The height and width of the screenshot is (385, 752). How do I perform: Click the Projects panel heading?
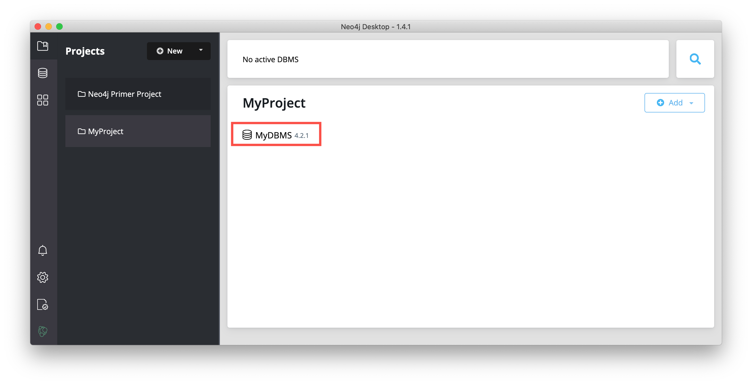(x=85, y=51)
